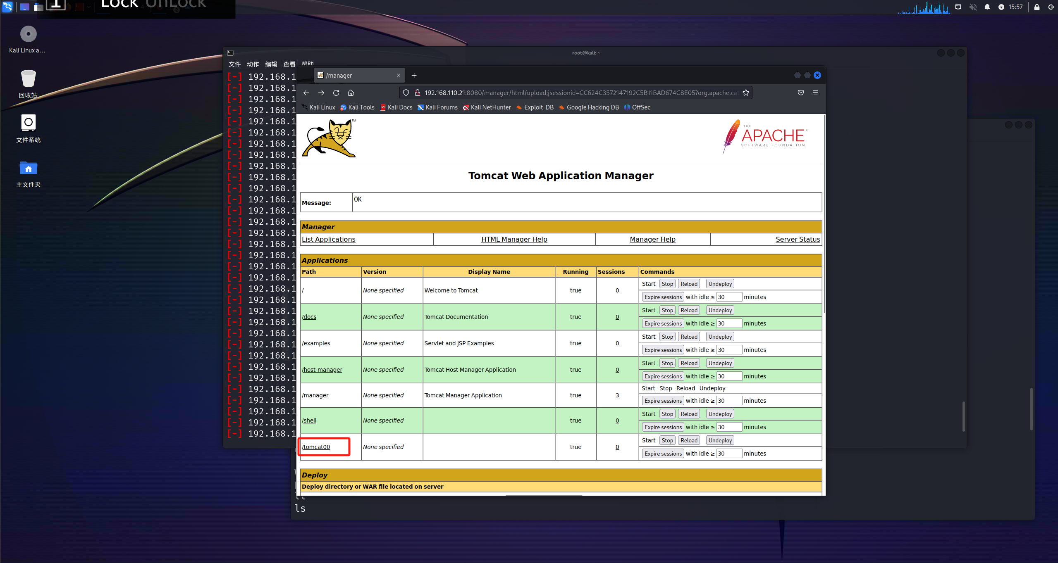Open recycle bin desktop icon
This screenshot has width=1058, height=563.
tap(28, 79)
